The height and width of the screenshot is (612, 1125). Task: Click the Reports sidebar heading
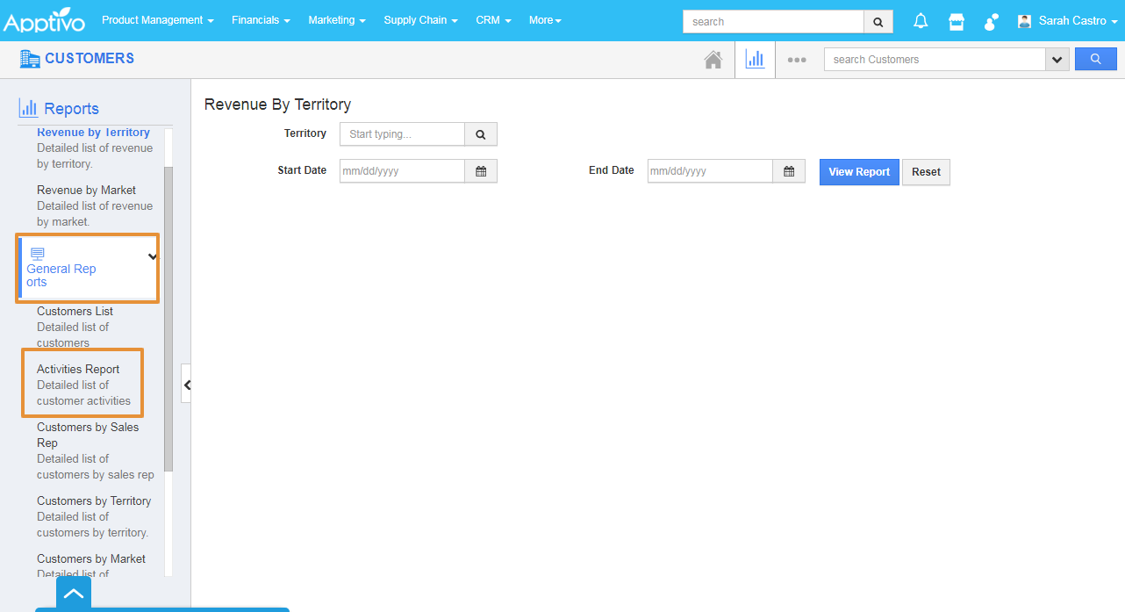click(x=72, y=109)
